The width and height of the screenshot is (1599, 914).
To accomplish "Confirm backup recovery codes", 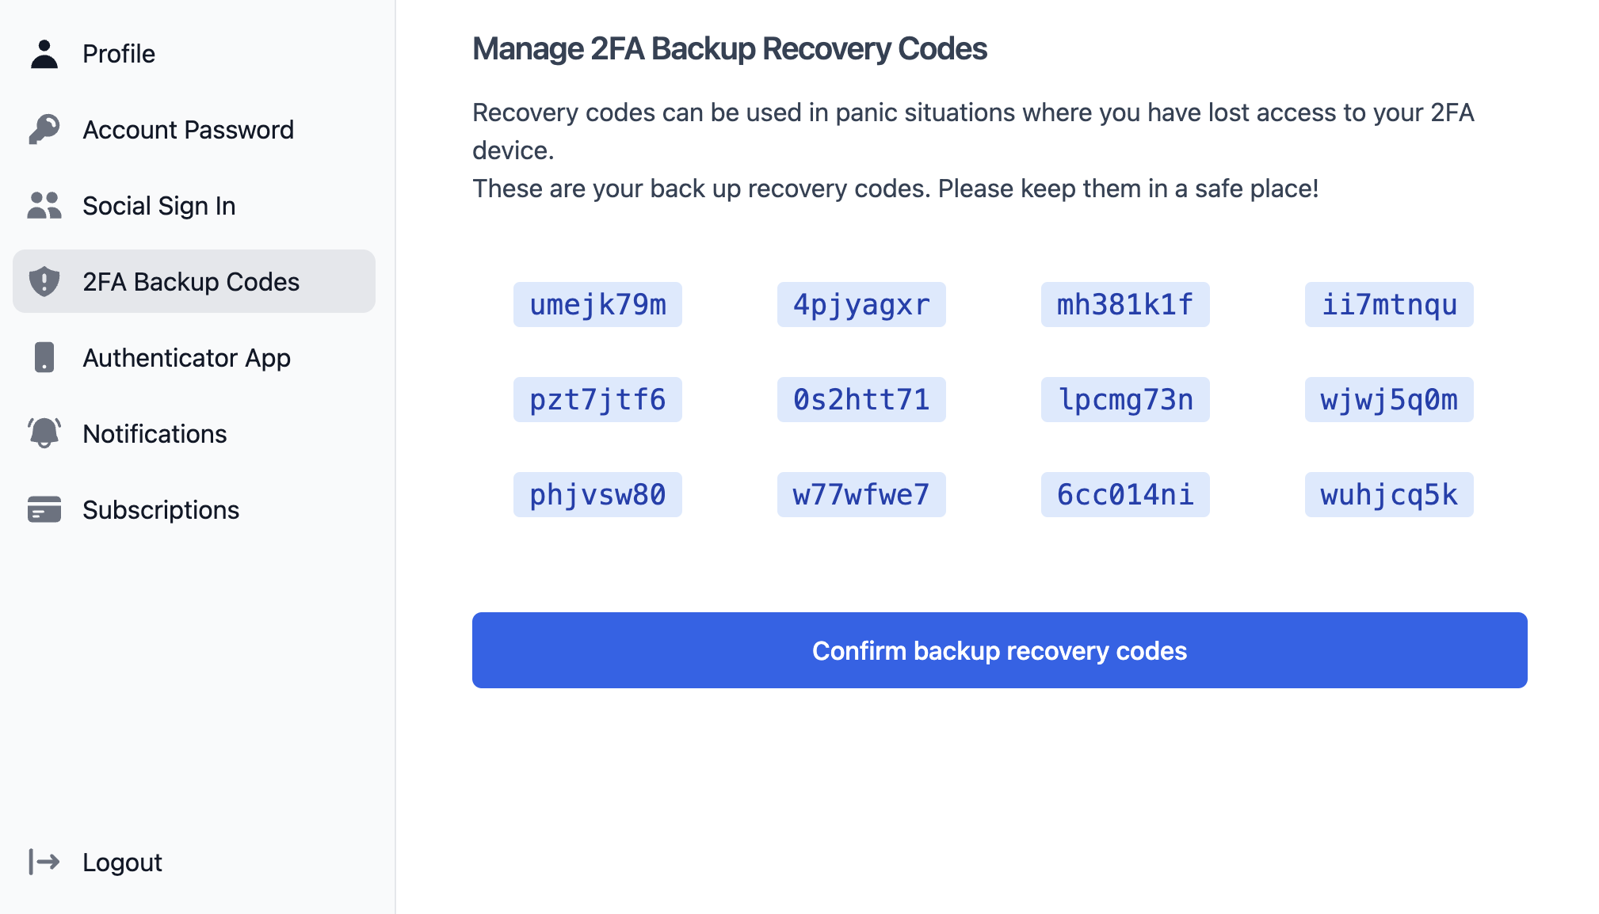I will pos(1000,650).
